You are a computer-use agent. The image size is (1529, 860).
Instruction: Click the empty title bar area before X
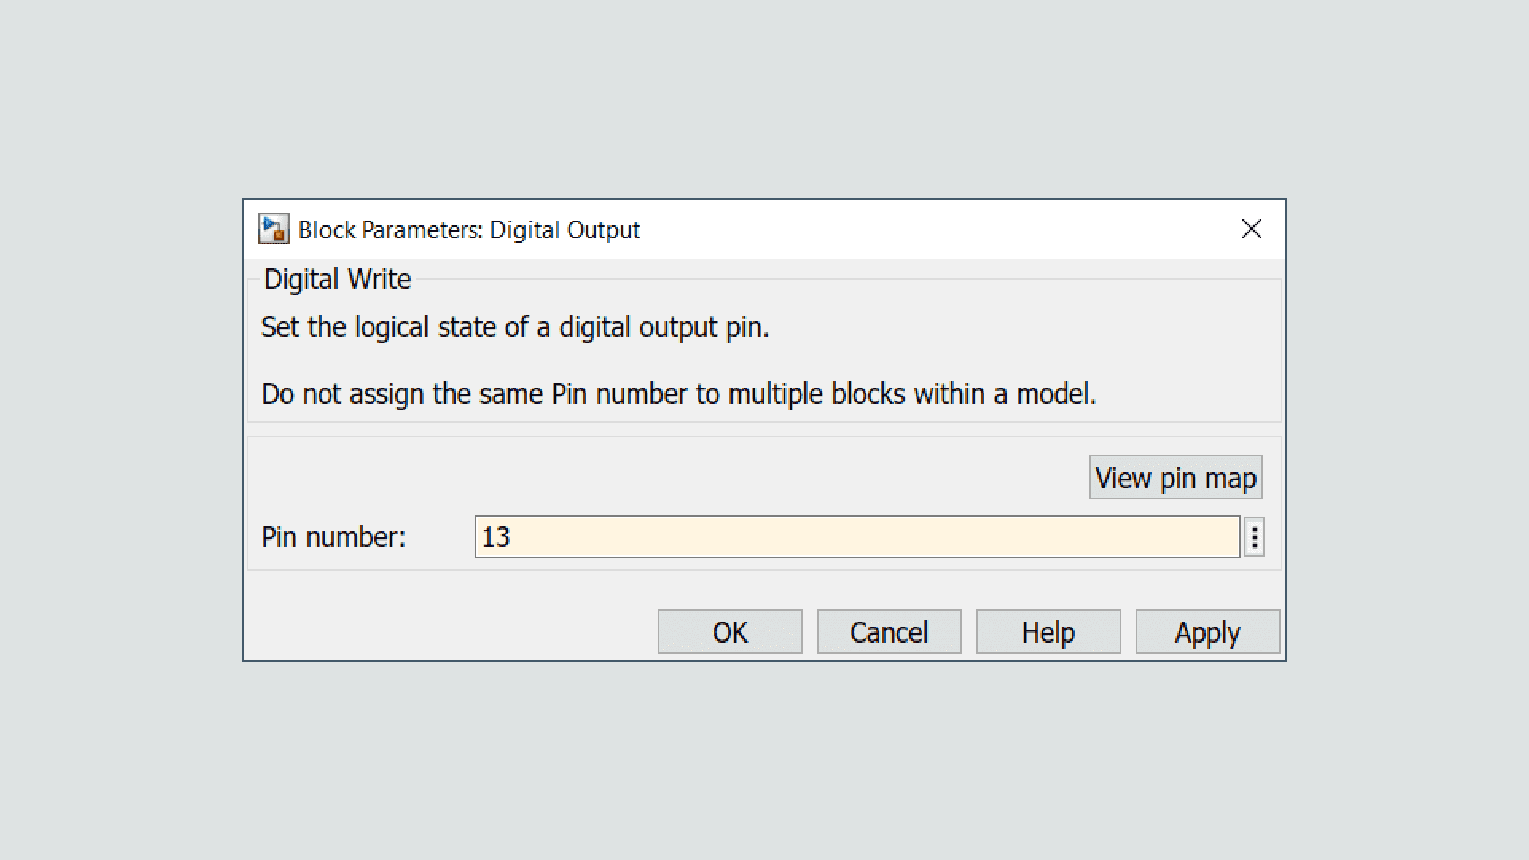[x=956, y=229]
